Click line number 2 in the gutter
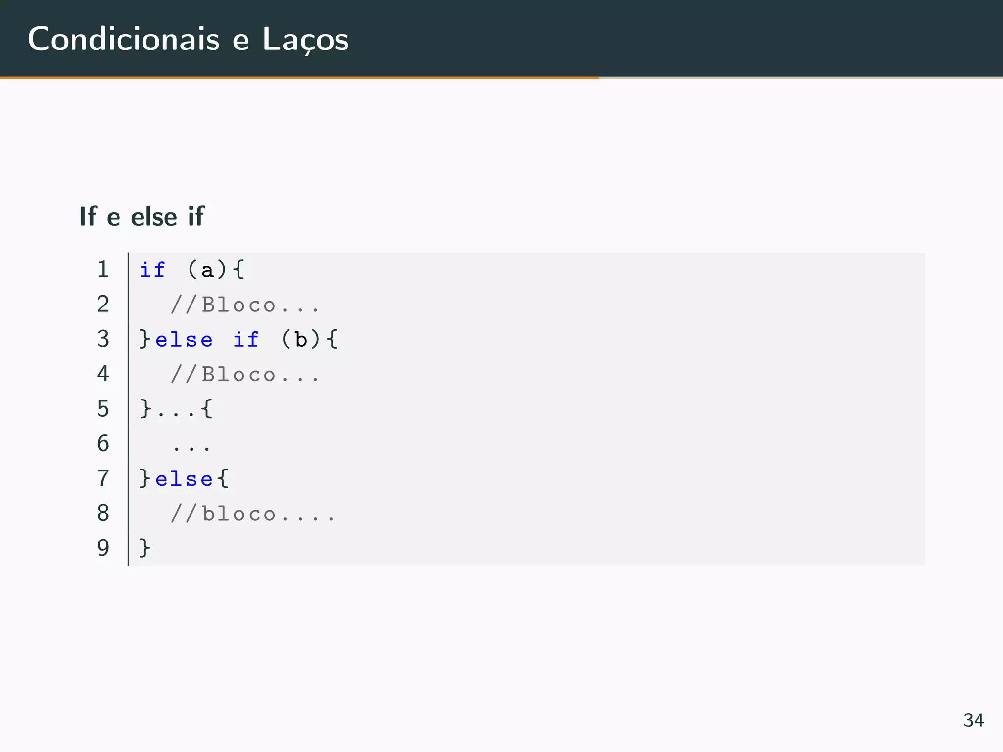 tap(103, 304)
